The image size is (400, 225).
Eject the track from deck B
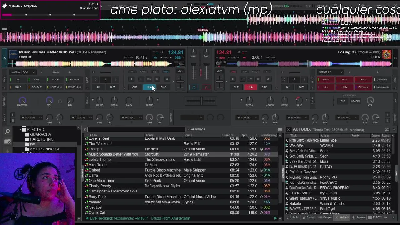[x=268, y=79]
